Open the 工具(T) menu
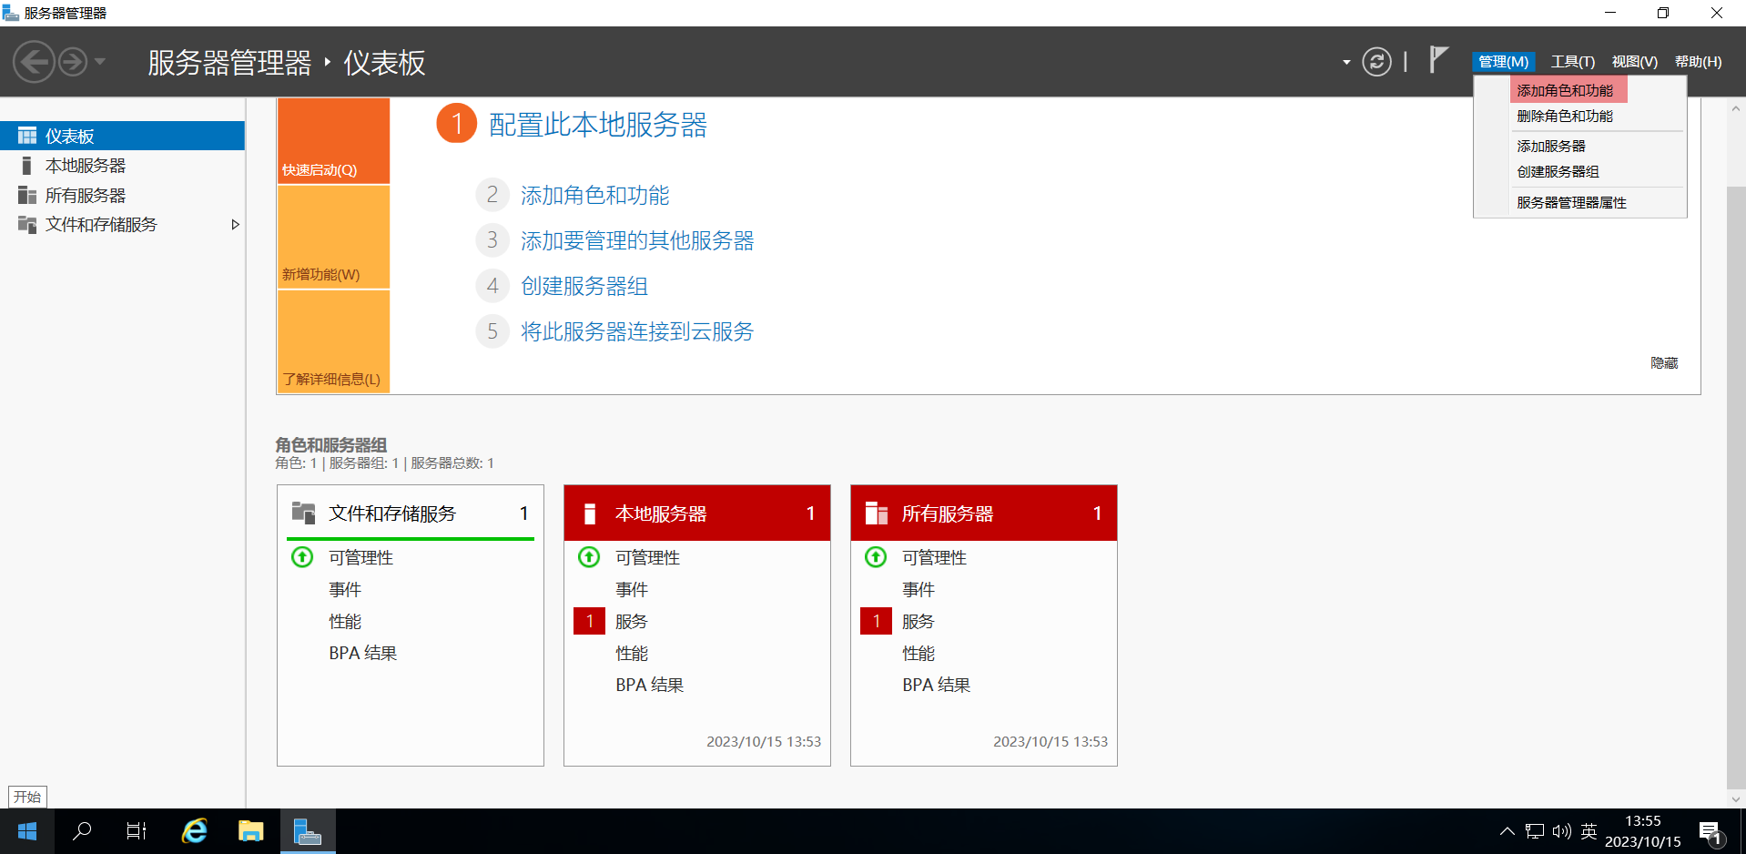The height and width of the screenshot is (854, 1746). tap(1573, 62)
